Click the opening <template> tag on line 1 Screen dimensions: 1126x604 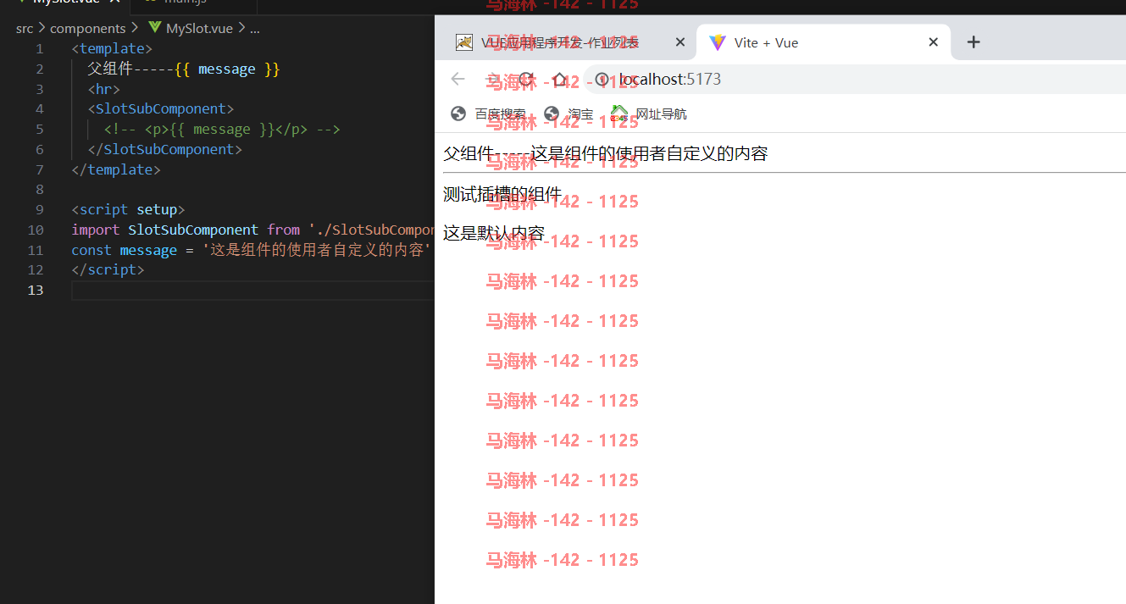(112, 48)
